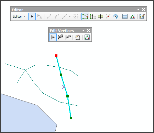Viewport: 154px width, 133px height.
Task: Choose the Edit Annotation tool
Action: pyautogui.click(x=40, y=16)
